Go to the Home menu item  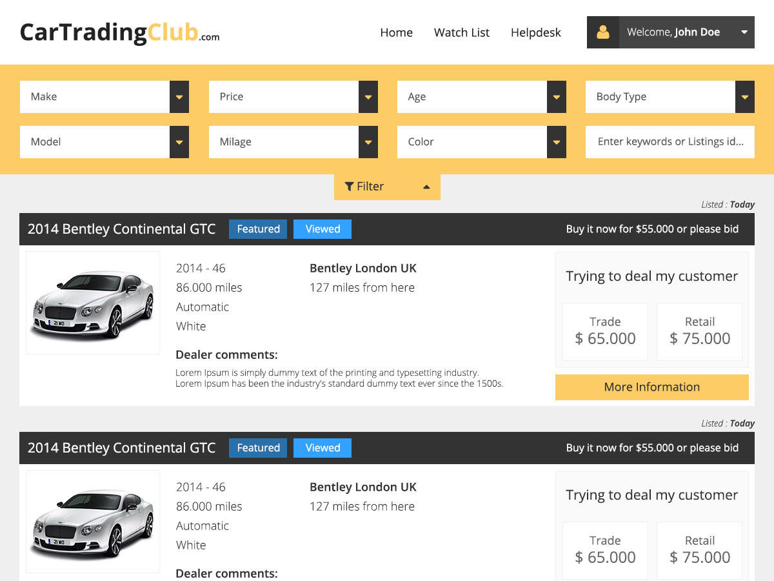[396, 32]
